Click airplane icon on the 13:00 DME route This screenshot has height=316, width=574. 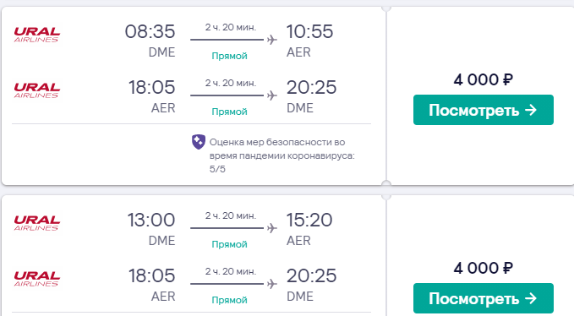coord(271,228)
